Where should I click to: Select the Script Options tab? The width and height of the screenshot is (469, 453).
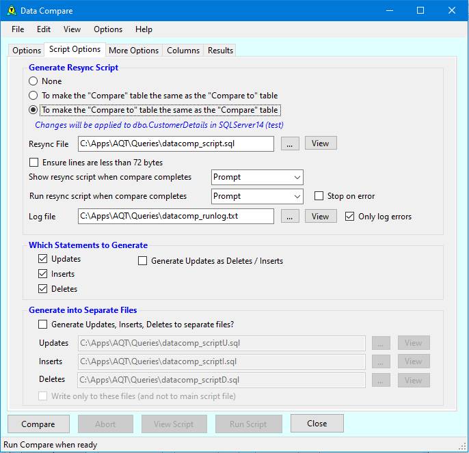(75, 49)
